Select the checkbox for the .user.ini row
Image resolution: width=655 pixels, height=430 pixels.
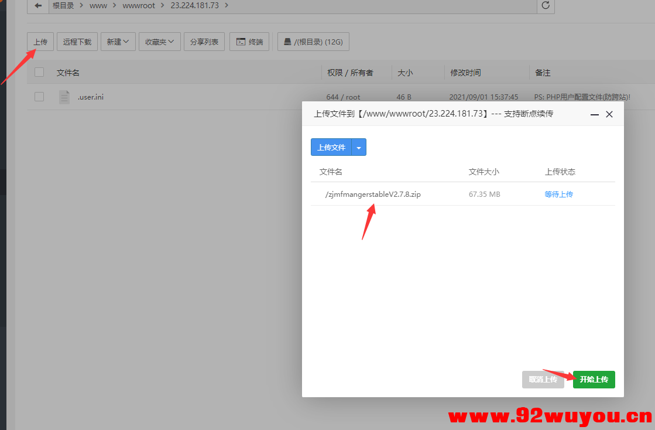[39, 97]
